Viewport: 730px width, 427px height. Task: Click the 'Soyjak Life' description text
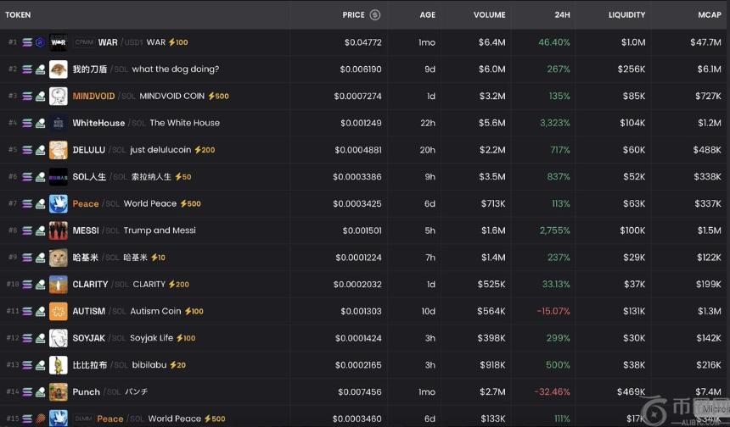tap(151, 338)
